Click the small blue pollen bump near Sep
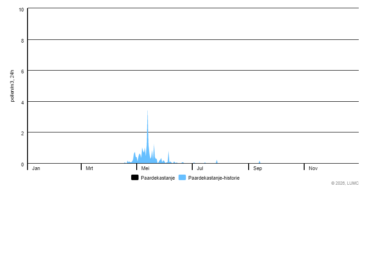This screenshot has height=275, width=367. tap(259, 162)
